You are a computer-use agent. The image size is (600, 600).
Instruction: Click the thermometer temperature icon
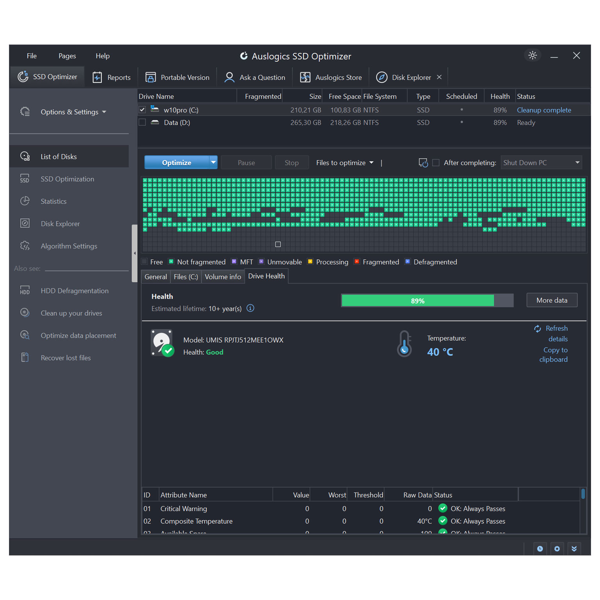coord(404,344)
